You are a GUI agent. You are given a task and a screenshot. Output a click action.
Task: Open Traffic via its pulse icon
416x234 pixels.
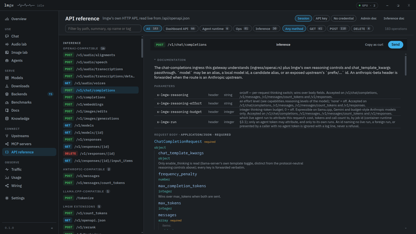pyautogui.click(x=7, y=170)
